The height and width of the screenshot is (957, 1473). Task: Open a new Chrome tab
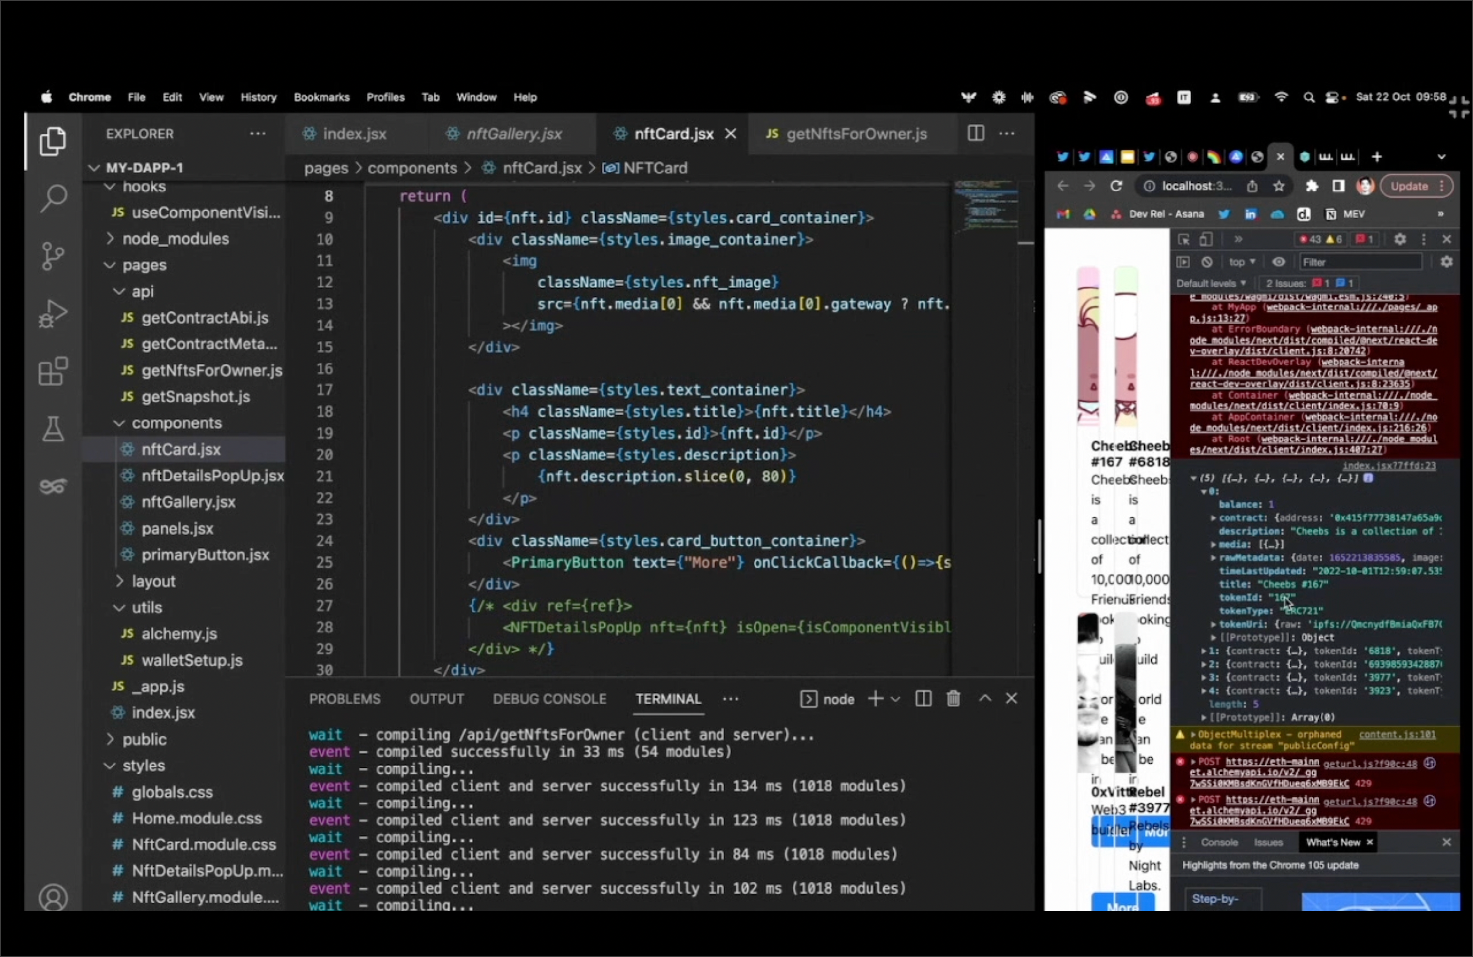[1377, 156]
